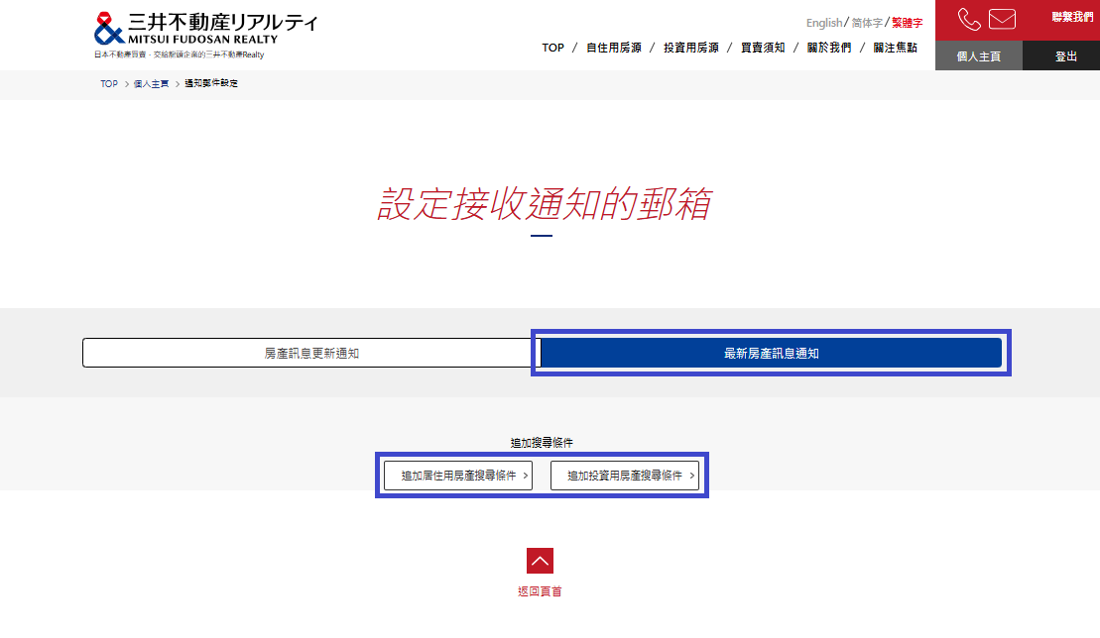The height and width of the screenshot is (638, 1100).
Task: Click the phone contact icon
Action: pos(968,20)
